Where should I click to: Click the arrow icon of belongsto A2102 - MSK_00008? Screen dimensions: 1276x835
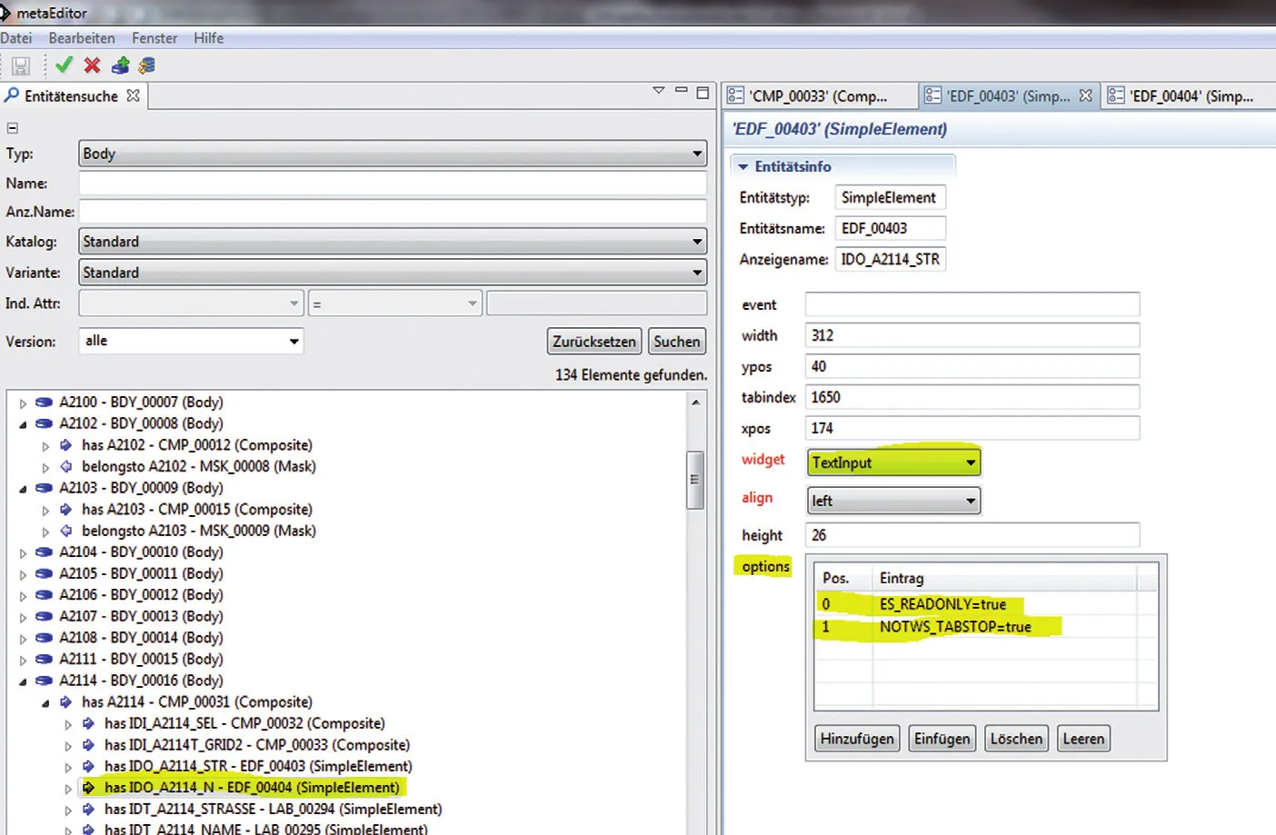pos(65,466)
